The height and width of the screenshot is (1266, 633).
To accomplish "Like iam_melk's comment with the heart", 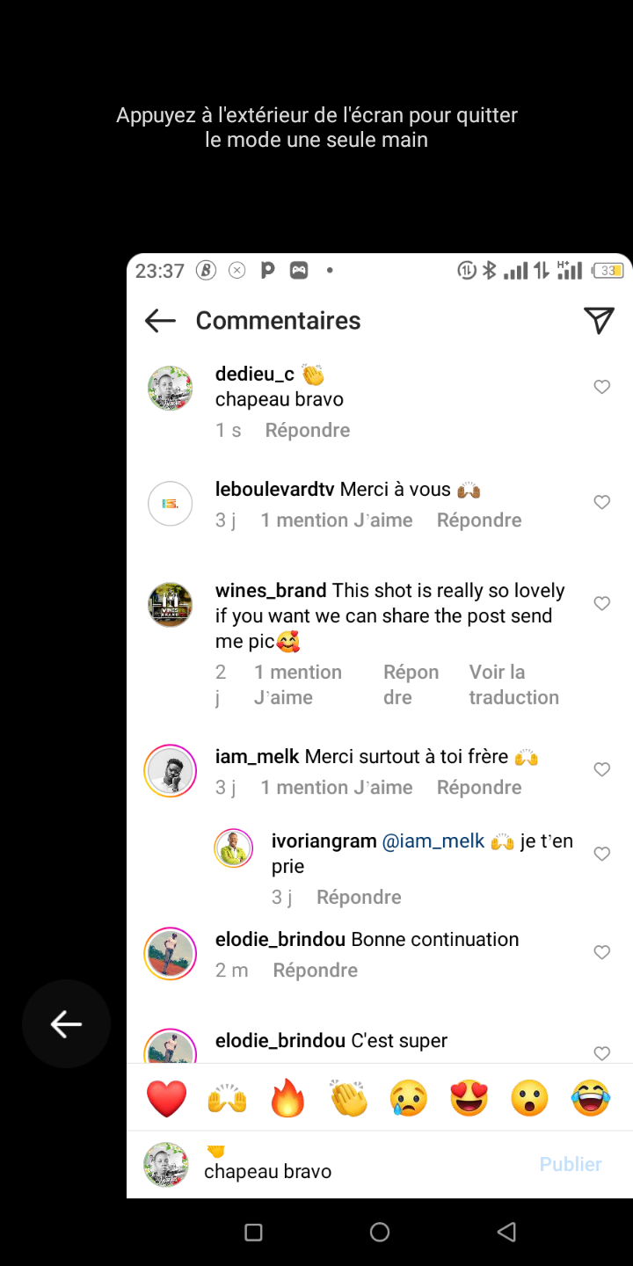I will pyautogui.click(x=602, y=770).
